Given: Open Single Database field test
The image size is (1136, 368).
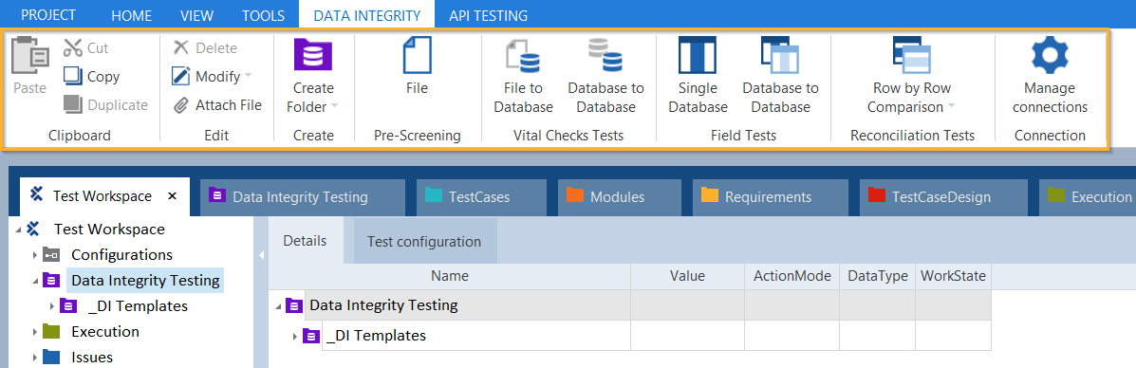Looking at the screenshot, I should 697,55.
